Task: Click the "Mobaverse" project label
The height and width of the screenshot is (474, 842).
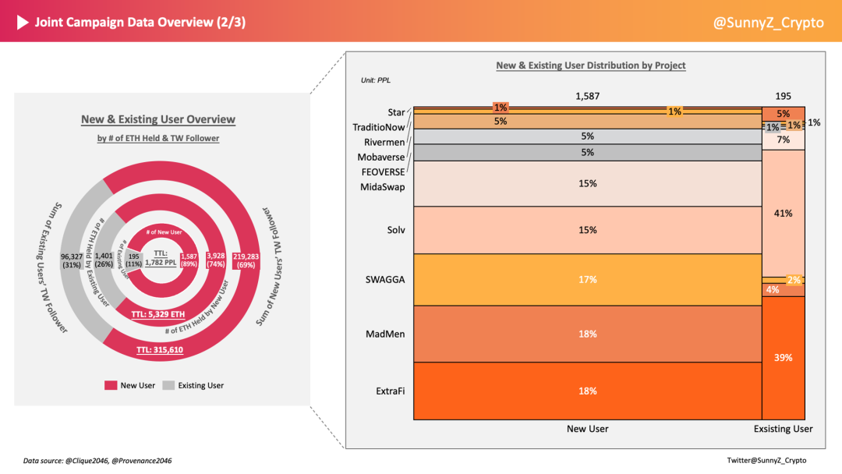Action: [381, 157]
